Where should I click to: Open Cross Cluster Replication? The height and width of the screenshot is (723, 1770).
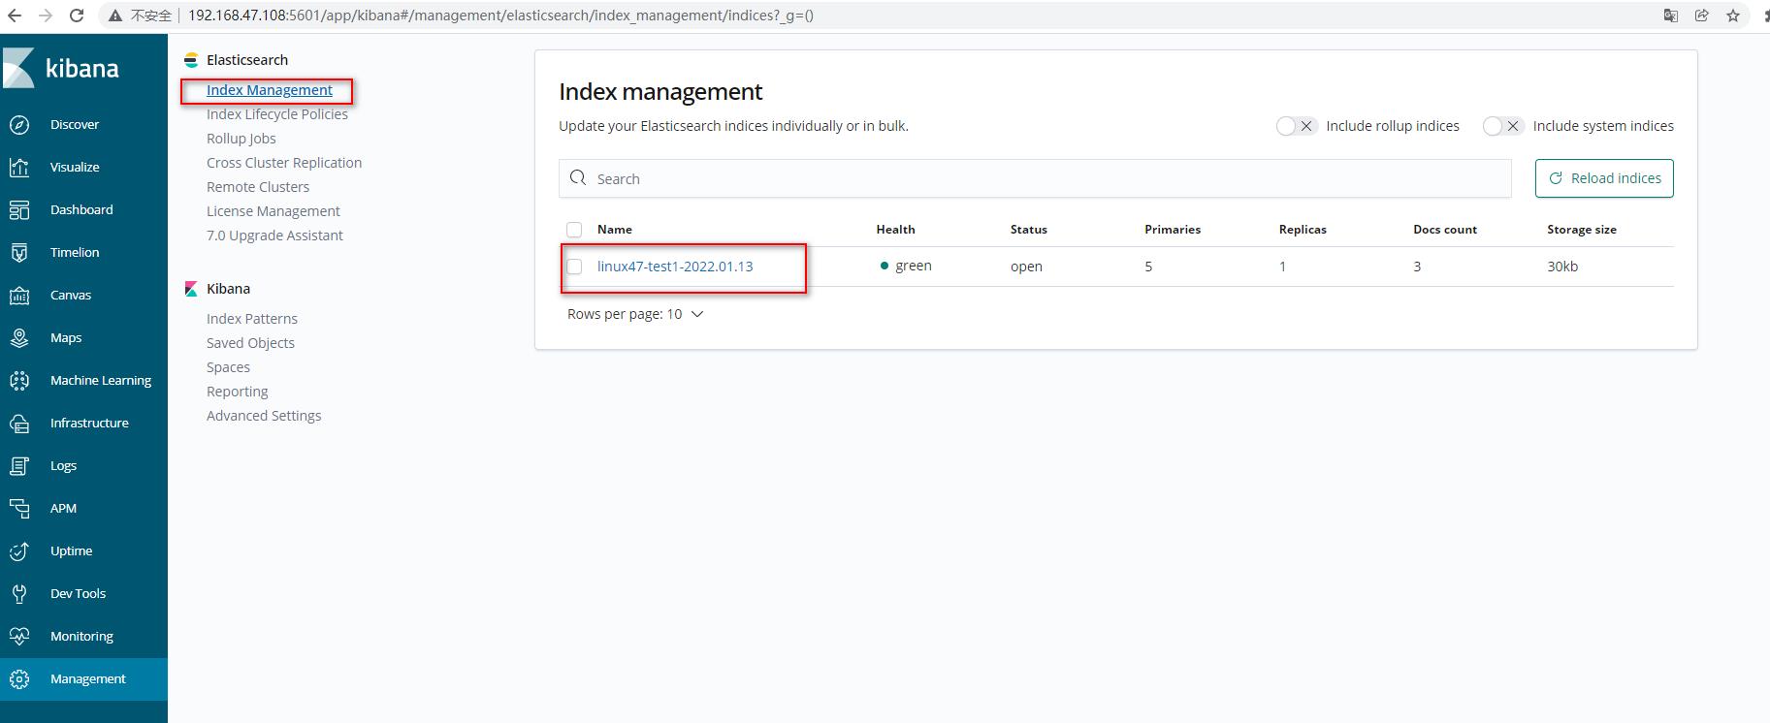pos(284,163)
